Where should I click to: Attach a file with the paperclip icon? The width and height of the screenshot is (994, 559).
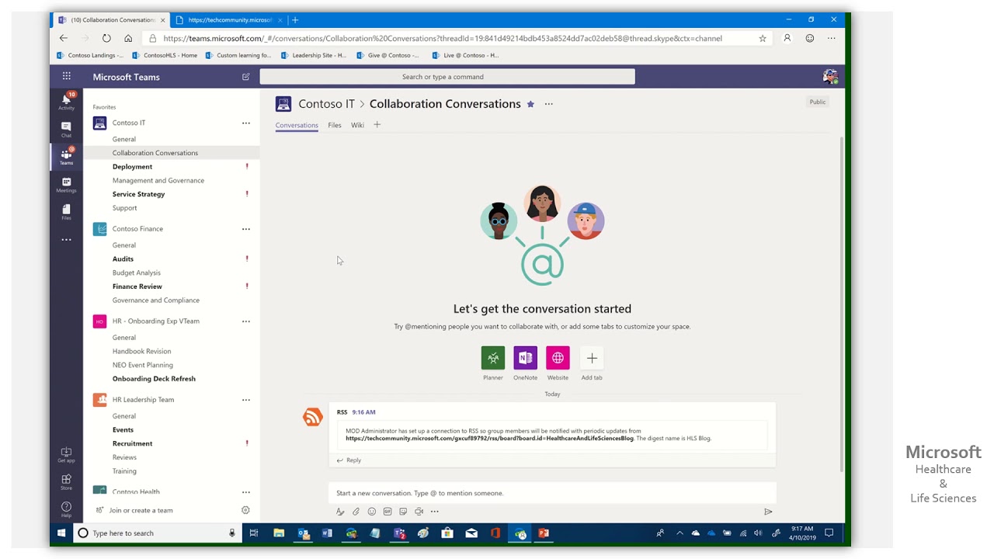coord(356,512)
